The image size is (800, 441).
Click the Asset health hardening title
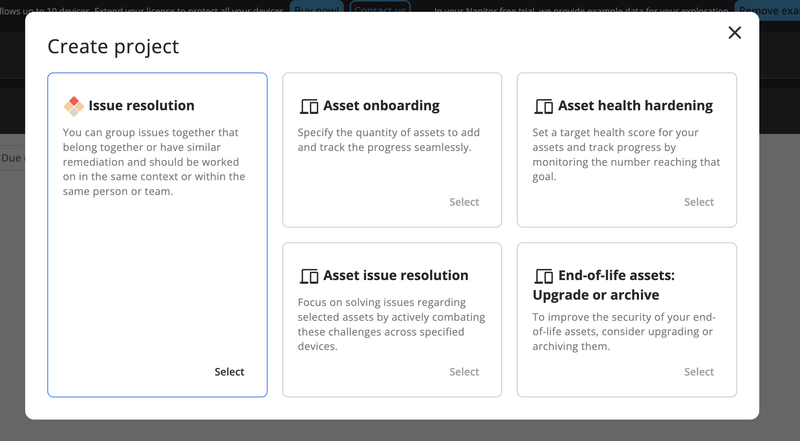point(635,106)
